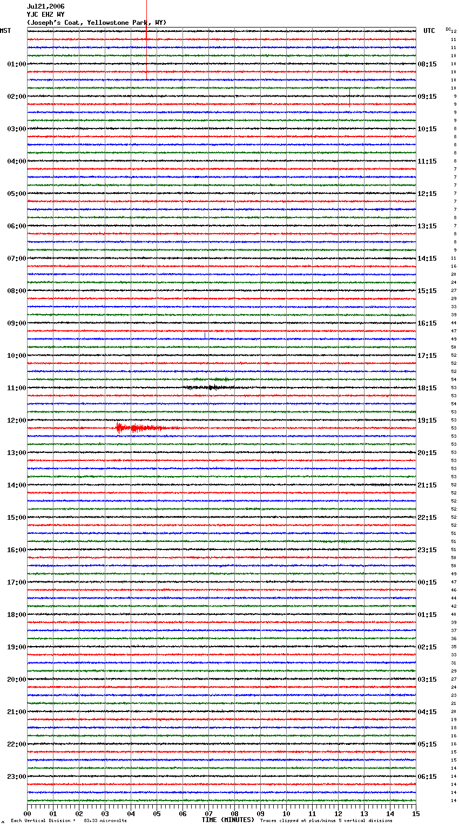Select the 17:00 MST time label
This screenshot has height=828, width=459.
click(17, 582)
